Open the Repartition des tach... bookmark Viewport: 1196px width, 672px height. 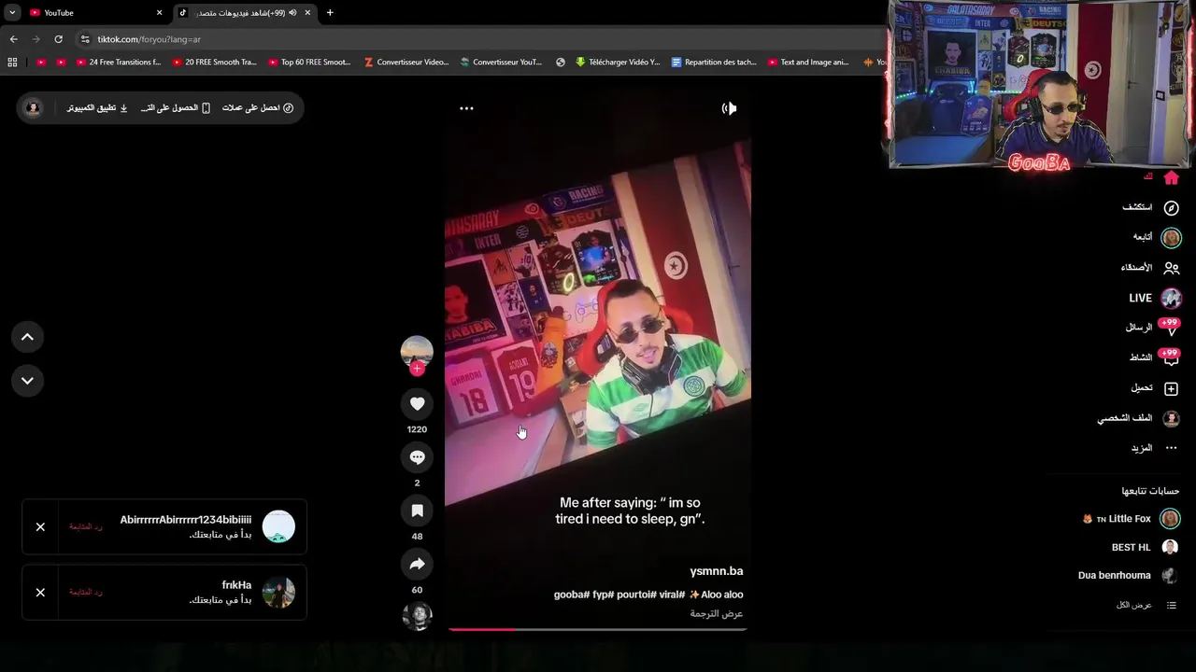pos(715,63)
